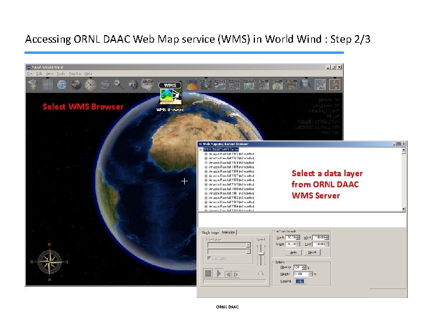Open the first time frame dropdown
421x316 pixels.
tap(248, 245)
